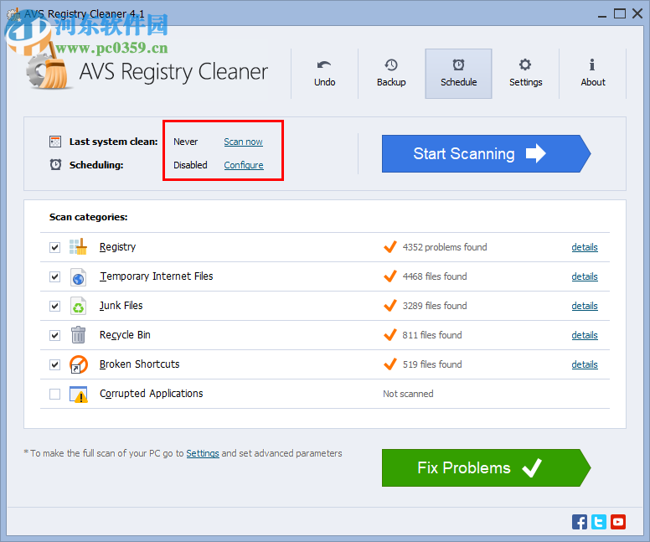
Task: Open the Settings gear icon
Action: coord(525,65)
